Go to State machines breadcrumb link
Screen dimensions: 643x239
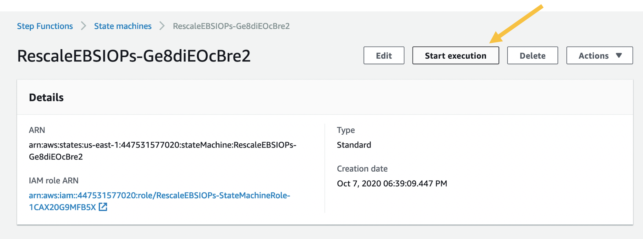coord(123,26)
